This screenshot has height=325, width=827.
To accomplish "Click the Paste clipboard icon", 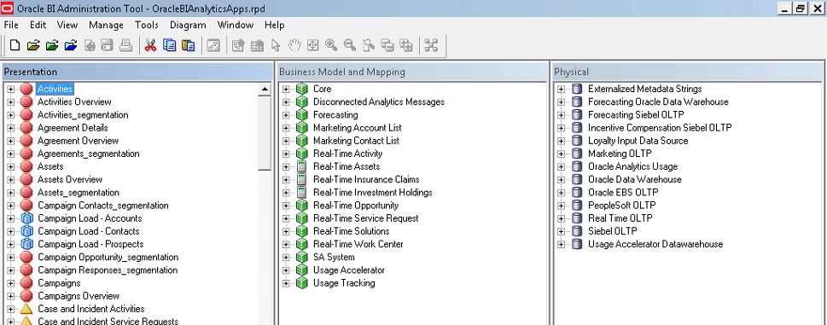I will tap(188, 46).
